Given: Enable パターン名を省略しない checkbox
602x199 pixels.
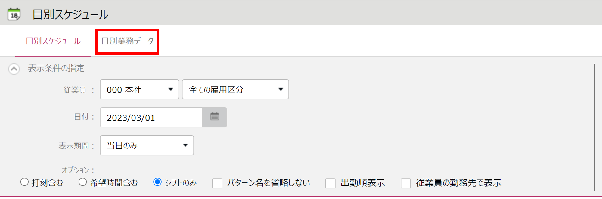Looking at the screenshot, I should [217, 183].
